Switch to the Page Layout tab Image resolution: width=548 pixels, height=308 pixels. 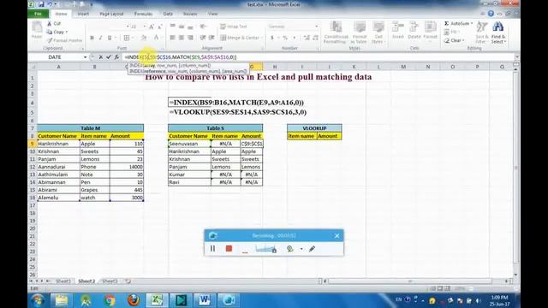point(111,14)
